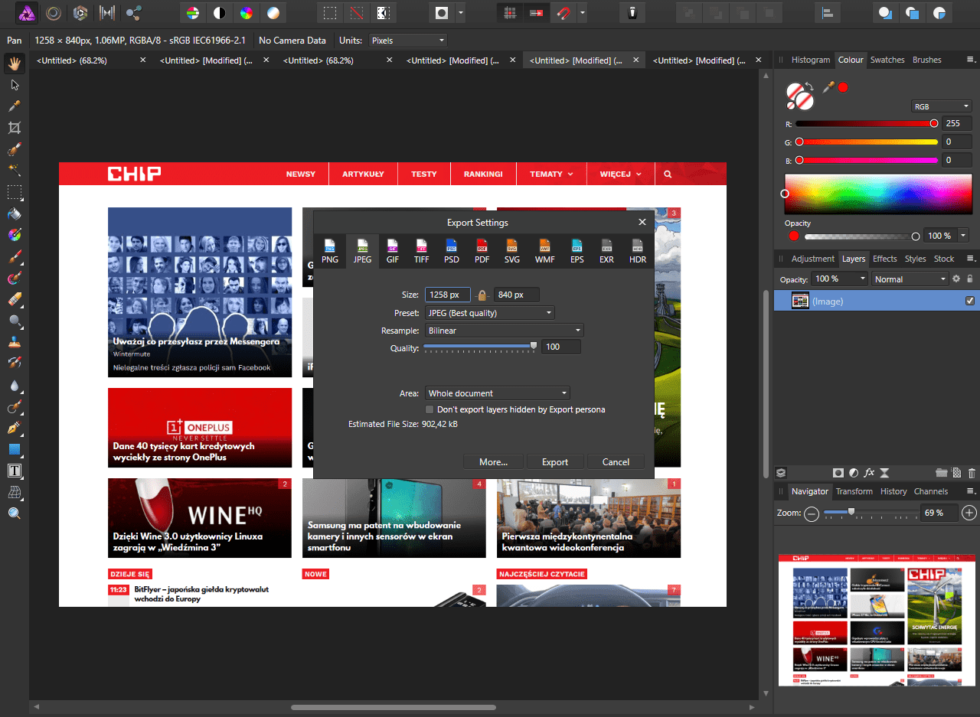
Task: Open the Preset dropdown JPEG (Best quality)
Action: [x=490, y=313]
